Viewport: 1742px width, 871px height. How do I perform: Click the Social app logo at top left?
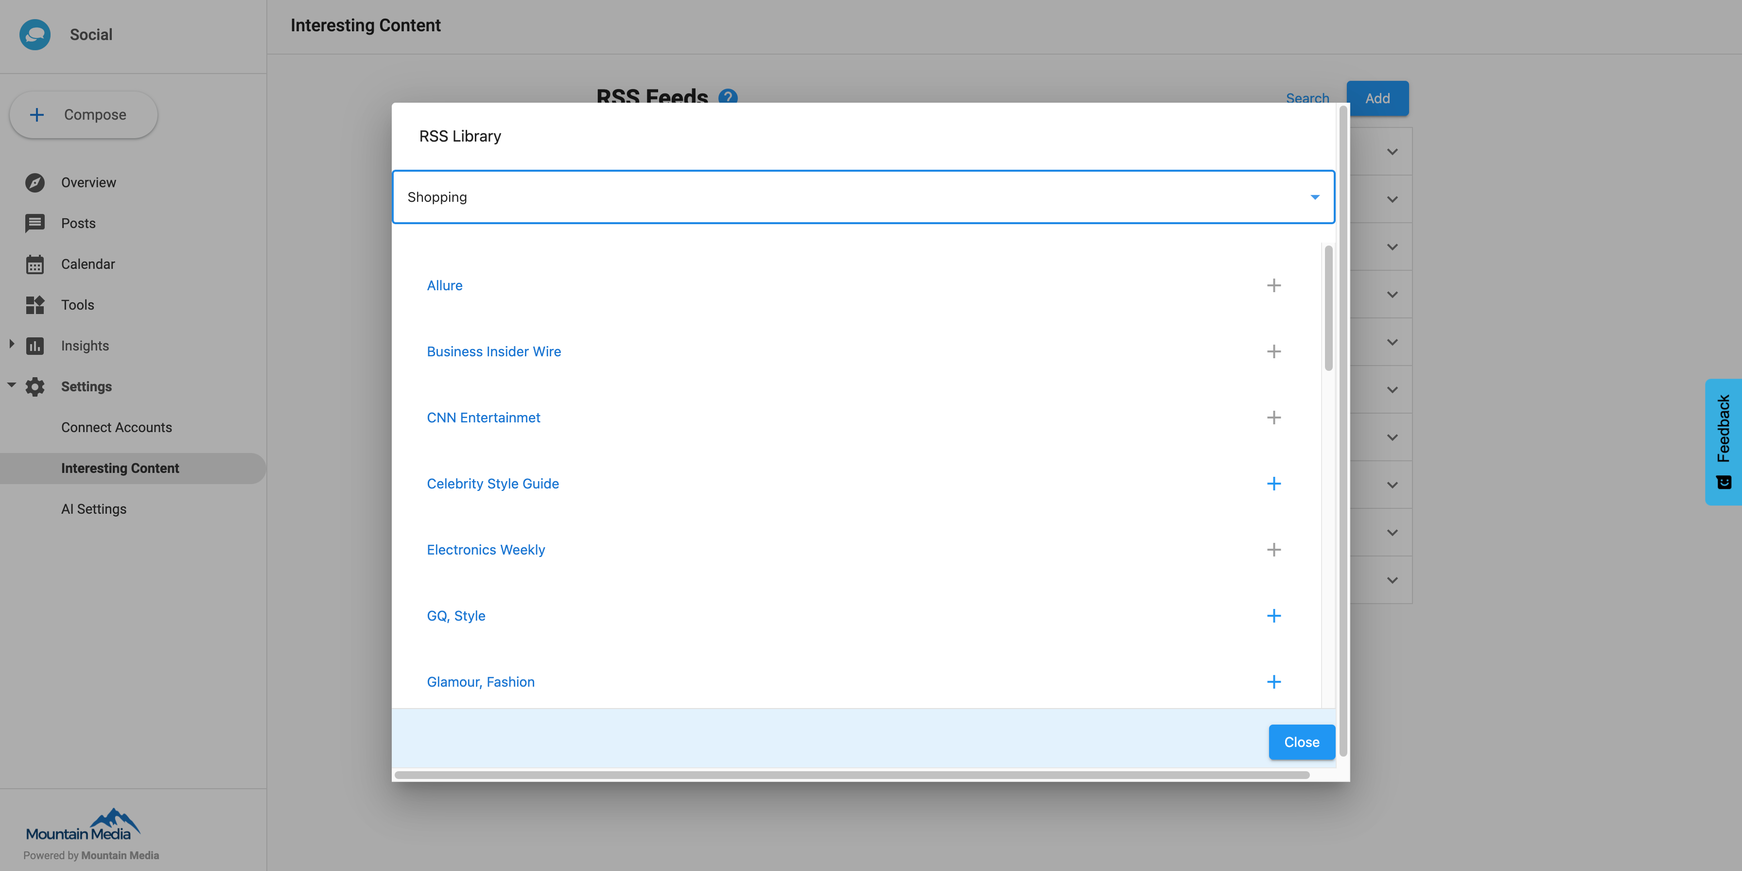click(35, 35)
